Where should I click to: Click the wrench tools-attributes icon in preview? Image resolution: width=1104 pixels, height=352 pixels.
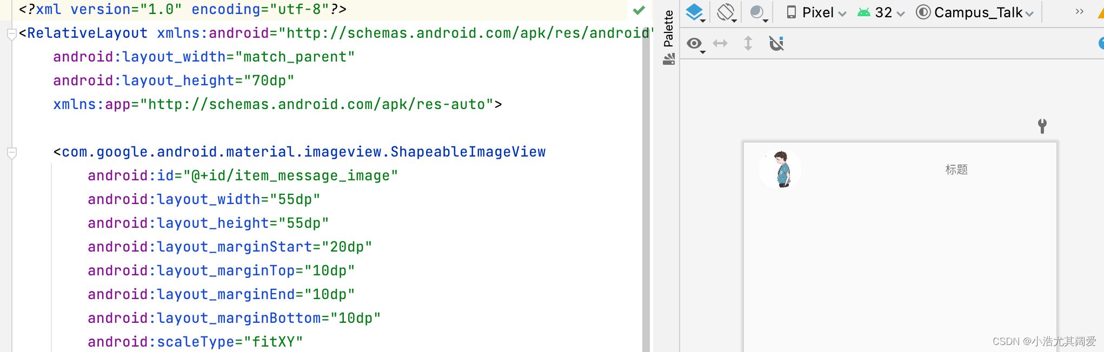click(1042, 126)
